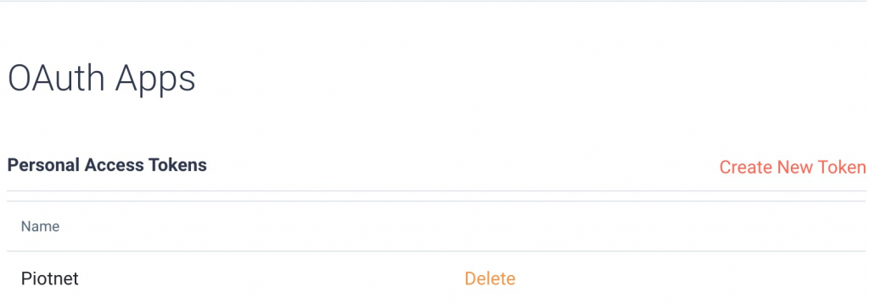Click the Create New Token link
869x308 pixels.
coord(793,167)
